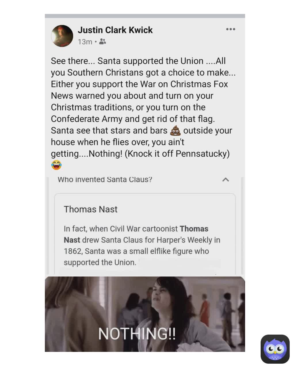294x368 pixels.
Task: Click the 'NOTHING!!' caption text on GIF
Action: (x=137, y=334)
